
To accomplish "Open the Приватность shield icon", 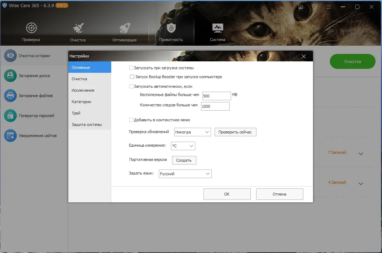I will (x=171, y=28).
